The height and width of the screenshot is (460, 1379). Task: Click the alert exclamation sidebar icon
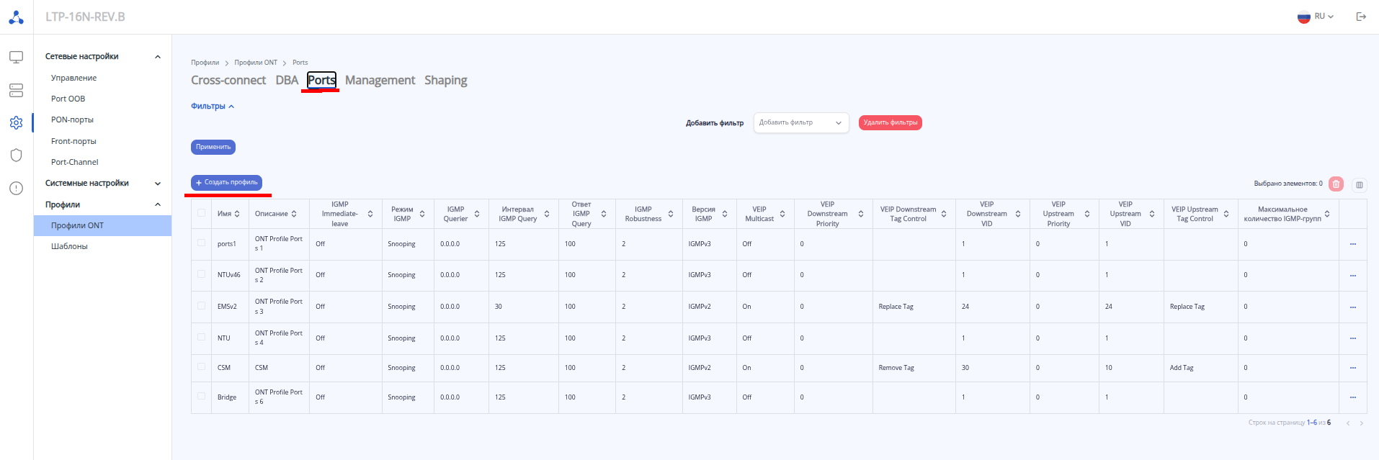(16, 189)
